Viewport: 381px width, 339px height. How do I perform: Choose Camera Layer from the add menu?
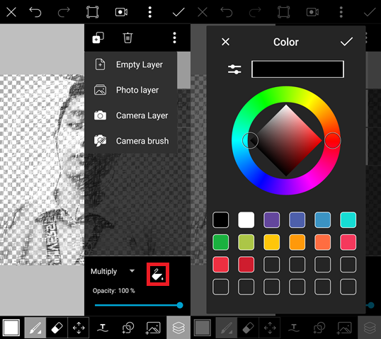click(131, 115)
